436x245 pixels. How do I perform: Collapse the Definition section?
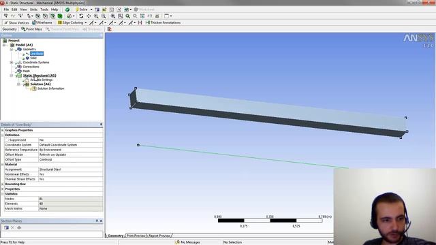click(3, 135)
